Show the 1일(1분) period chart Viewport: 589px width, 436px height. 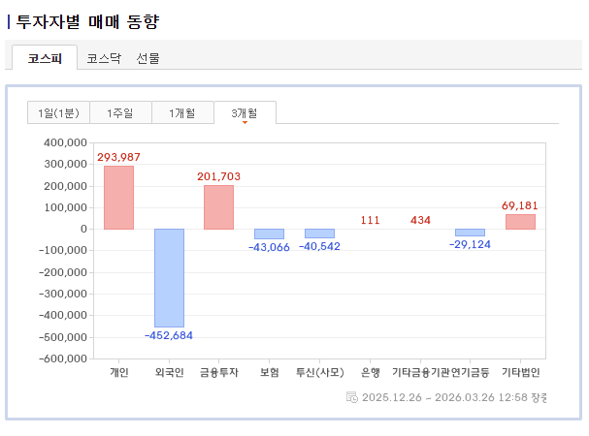(58, 113)
